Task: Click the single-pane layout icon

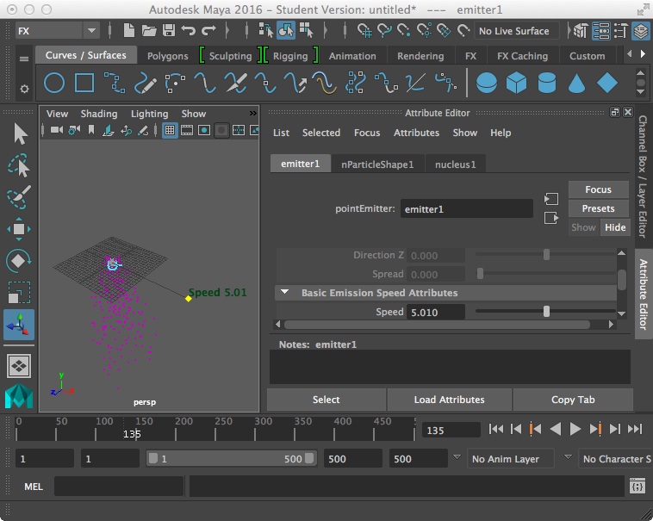Action: coord(19,366)
